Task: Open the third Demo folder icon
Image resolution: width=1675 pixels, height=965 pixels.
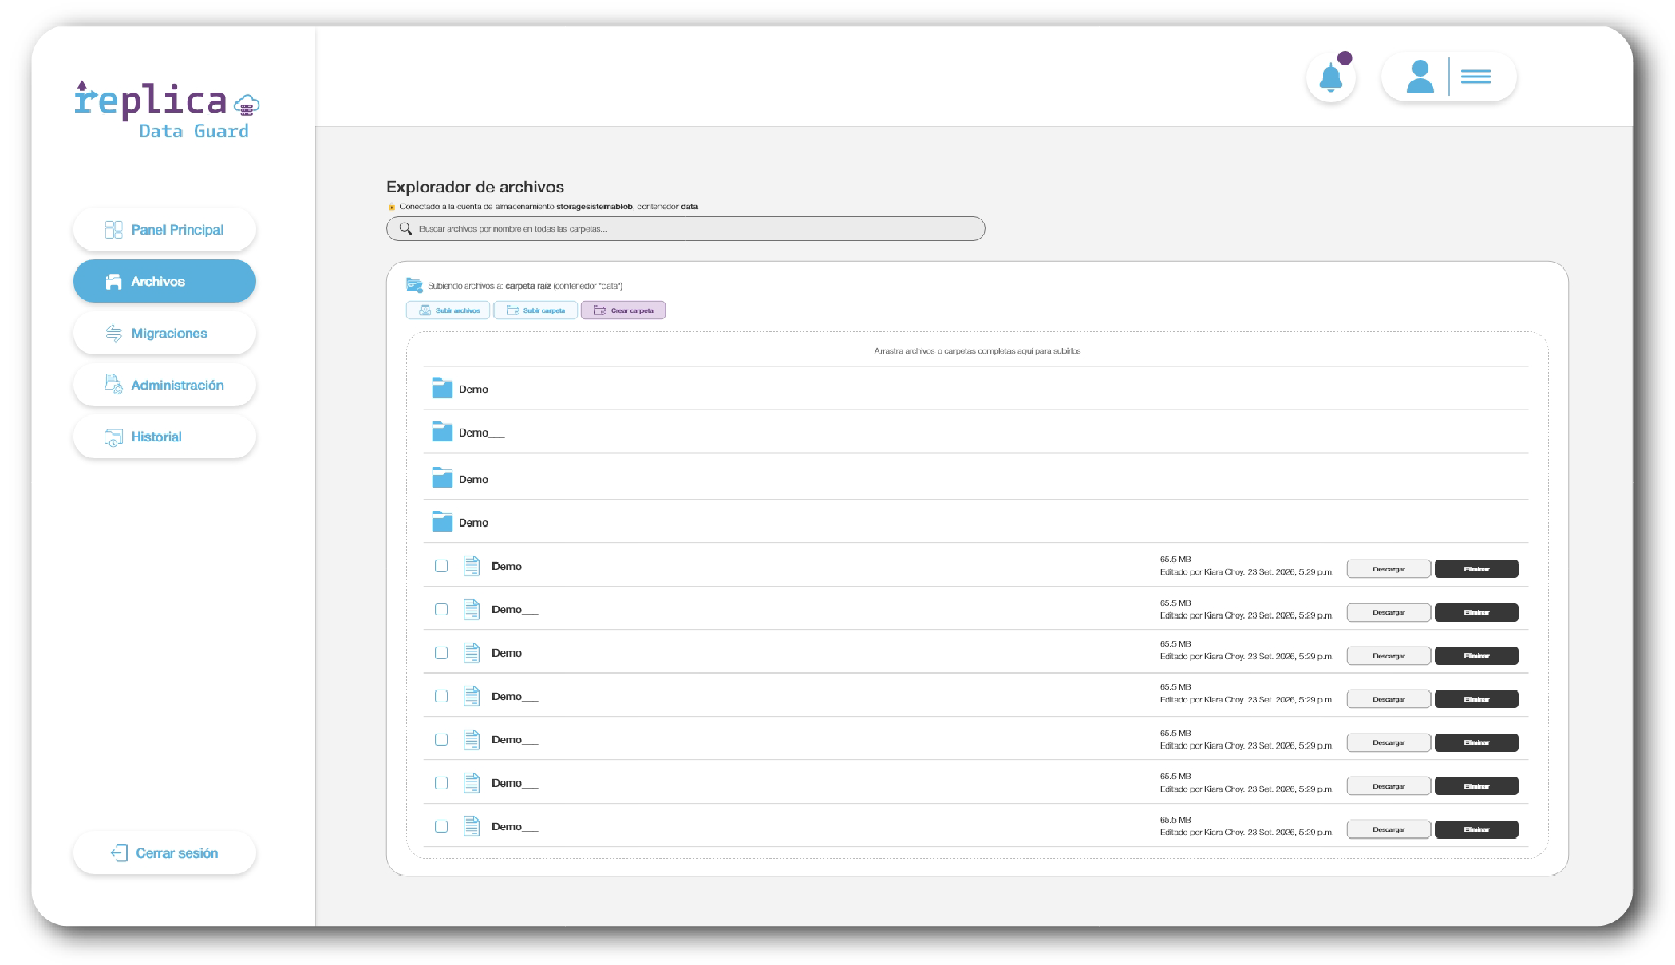Action: coord(442,478)
